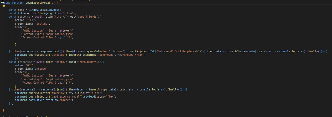Click the yellow lightbulb code action icon
Screen dimensions: 332x117
(x=4, y=6)
